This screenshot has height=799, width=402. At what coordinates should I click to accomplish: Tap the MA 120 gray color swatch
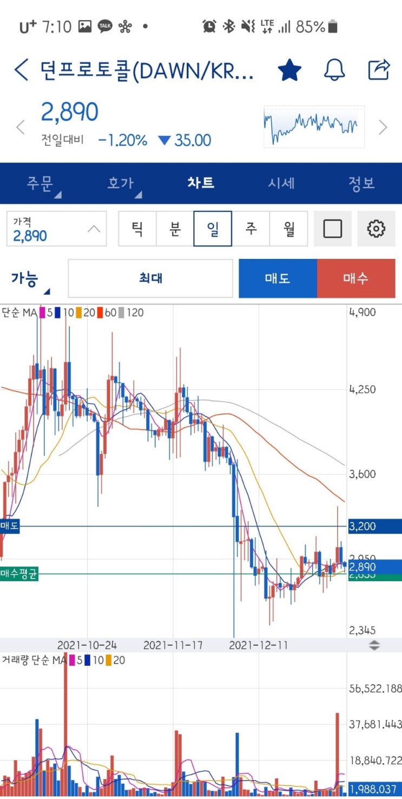(x=122, y=313)
